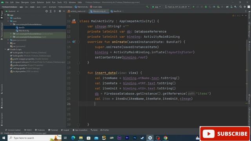The image size is (251, 141).
Task: Click expand all icon in Project panel
Action: (x=51, y=11)
